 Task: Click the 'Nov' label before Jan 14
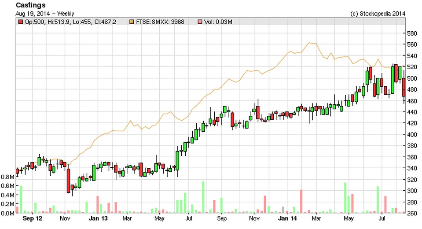click(254, 218)
